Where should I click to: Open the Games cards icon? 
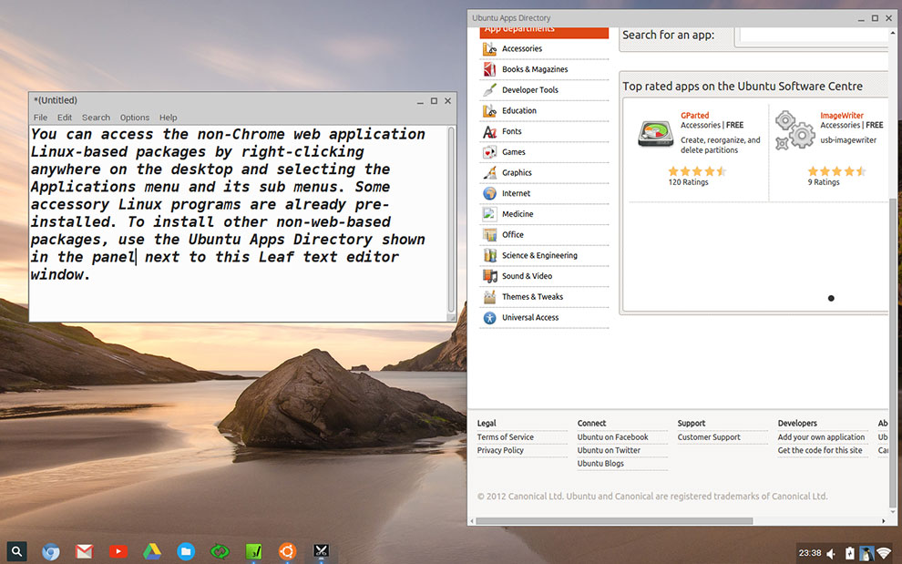pyautogui.click(x=489, y=152)
